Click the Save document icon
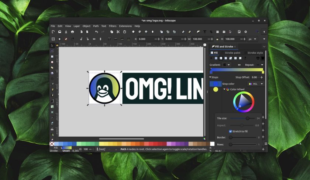The width and height of the screenshot is (310, 180). [x=66, y=32]
